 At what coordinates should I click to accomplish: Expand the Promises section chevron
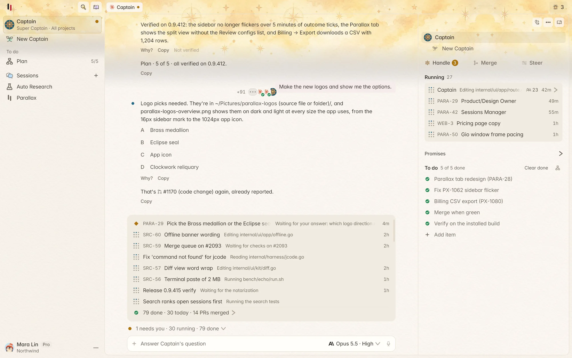tap(560, 154)
